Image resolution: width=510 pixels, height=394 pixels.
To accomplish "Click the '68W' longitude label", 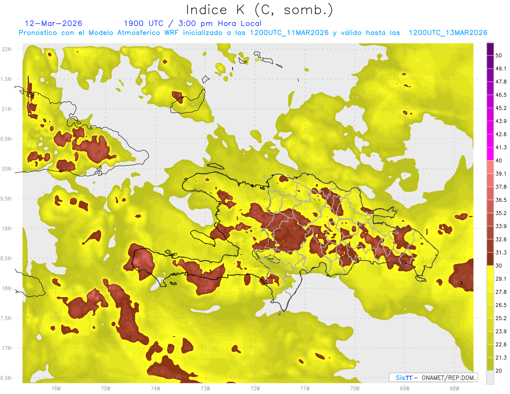I will 454,388.
